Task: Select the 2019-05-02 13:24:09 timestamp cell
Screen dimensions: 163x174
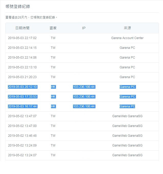Action: tap(22, 145)
